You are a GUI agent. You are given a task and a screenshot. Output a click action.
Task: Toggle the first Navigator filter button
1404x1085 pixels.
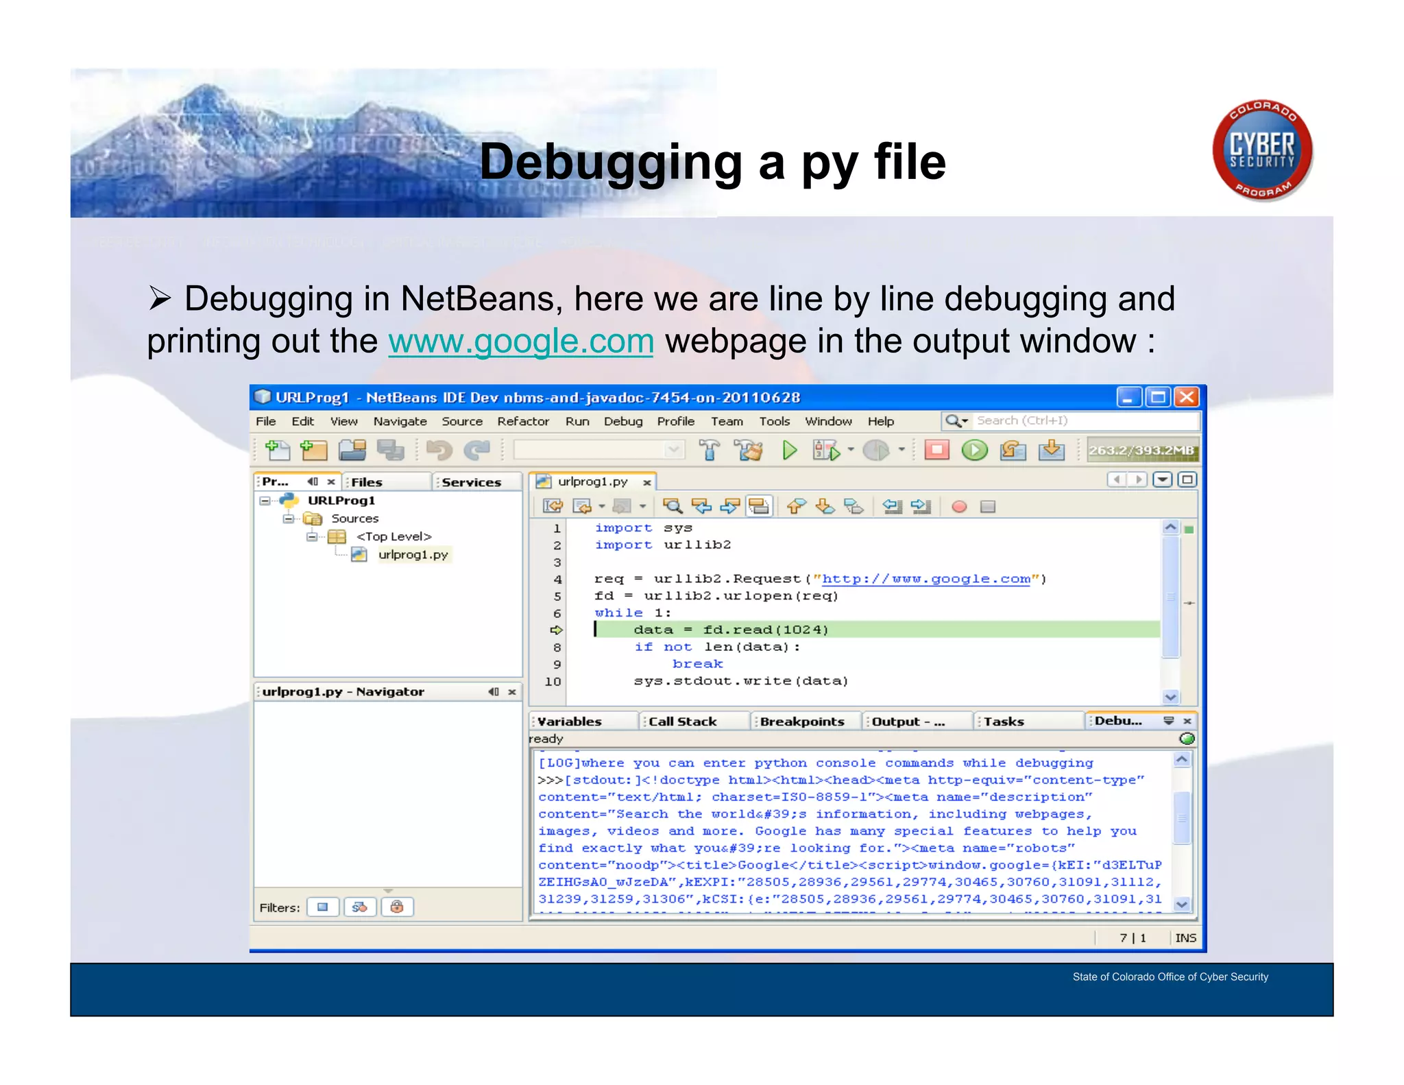point(323,907)
